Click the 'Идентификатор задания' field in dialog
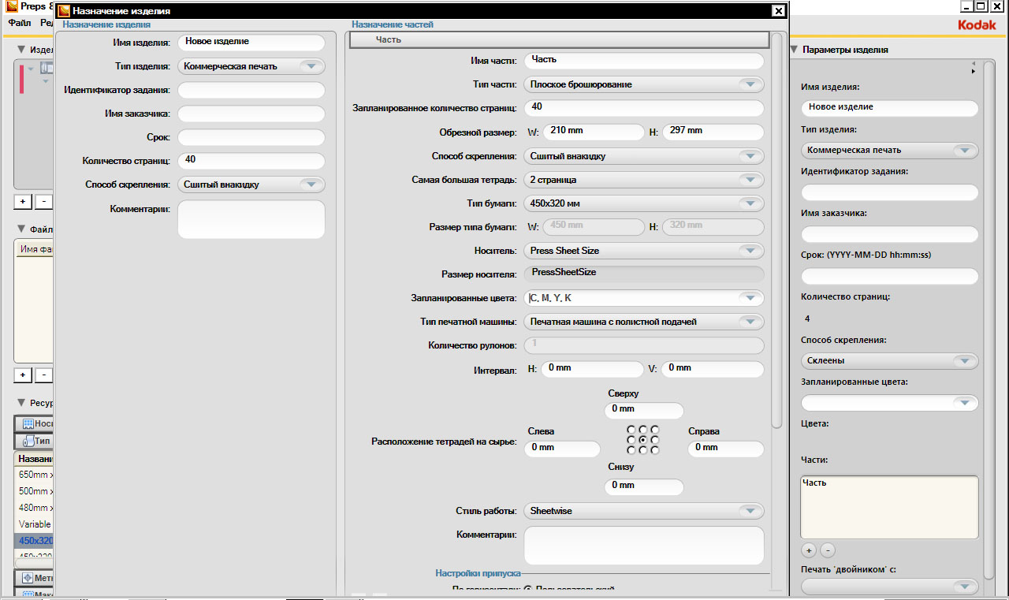 tap(251, 90)
